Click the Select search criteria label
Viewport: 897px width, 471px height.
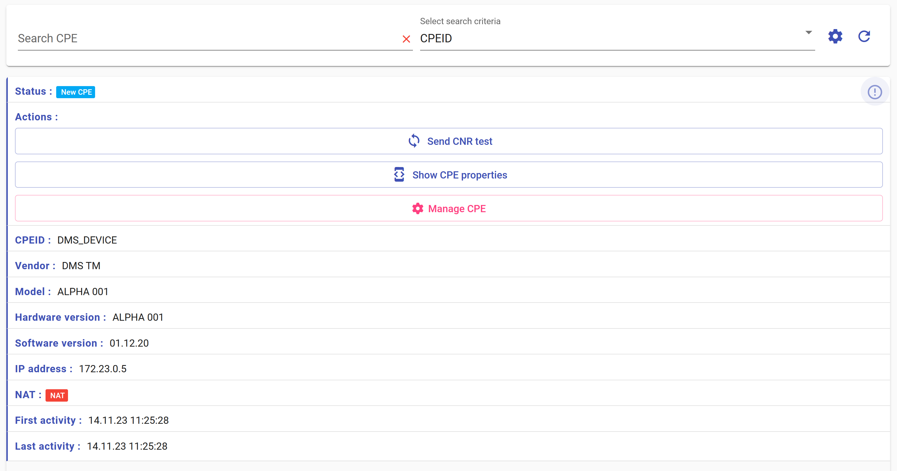pos(460,21)
